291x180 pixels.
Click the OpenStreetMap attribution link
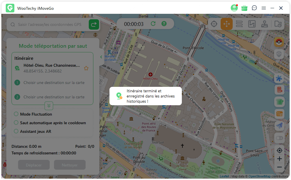pos(259,176)
